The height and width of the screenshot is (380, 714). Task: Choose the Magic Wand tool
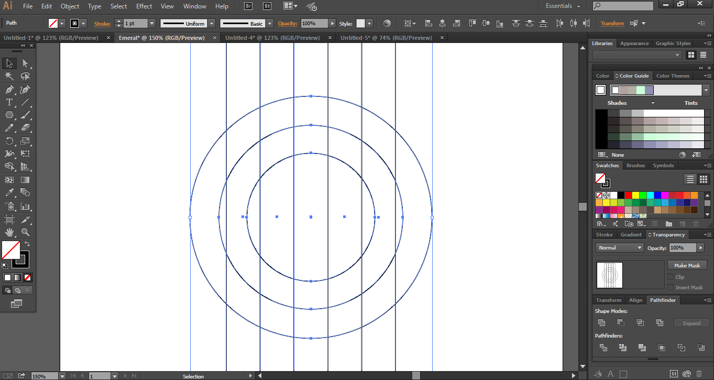click(x=9, y=76)
